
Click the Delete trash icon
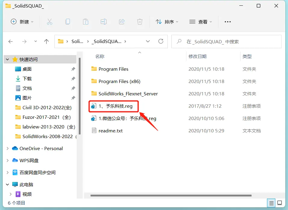(140, 22)
